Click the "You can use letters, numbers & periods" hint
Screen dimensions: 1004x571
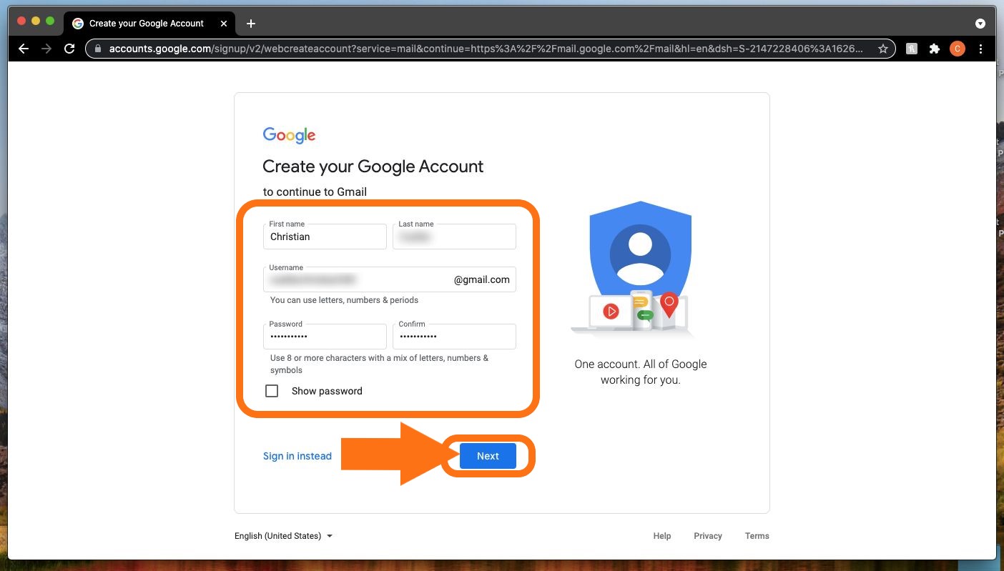(344, 300)
